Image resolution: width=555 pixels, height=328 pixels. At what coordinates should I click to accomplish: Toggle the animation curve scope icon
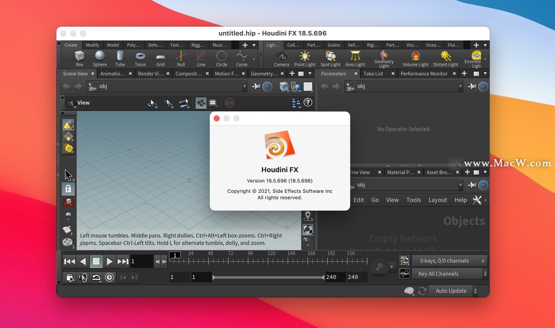pos(405,274)
